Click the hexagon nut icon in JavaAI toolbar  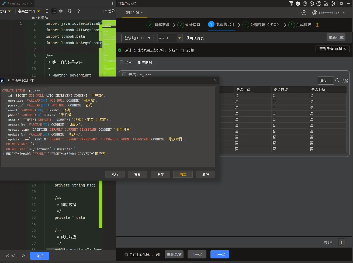tap(333, 4)
